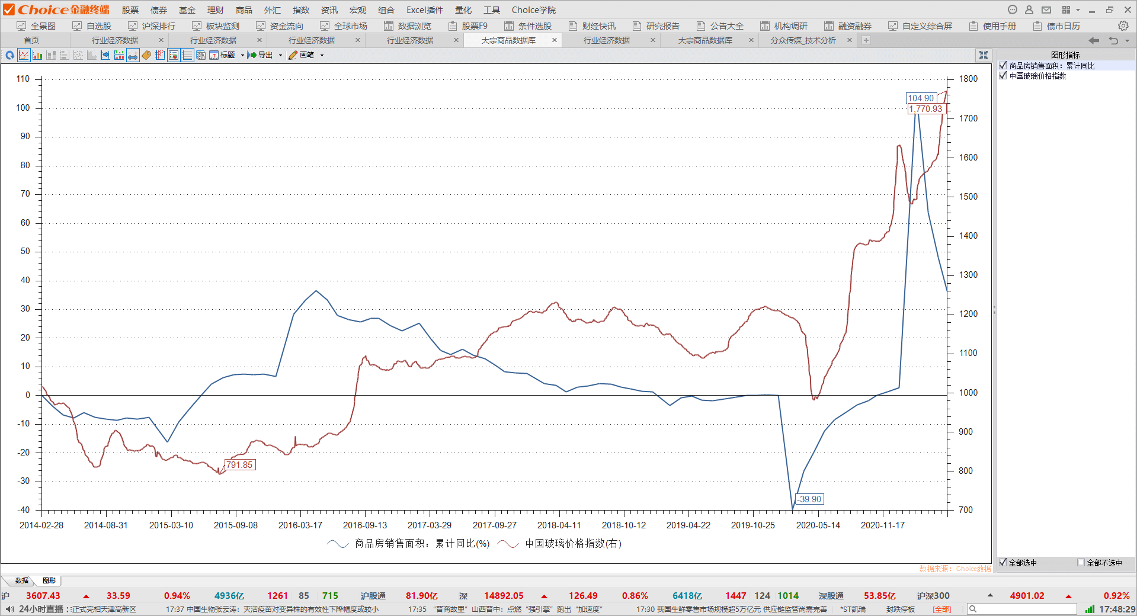Check the 全部不选中 checkbox

pyautogui.click(x=1081, y=563)
